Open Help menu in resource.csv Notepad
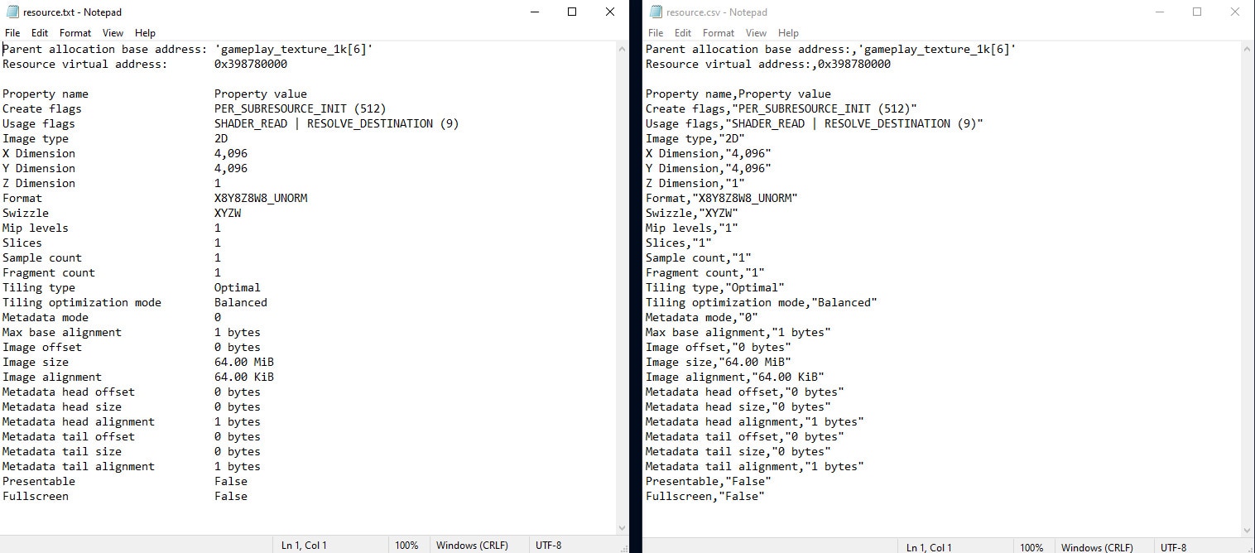Viewport: 1255px width, 553px height. (x=788, y=33)
